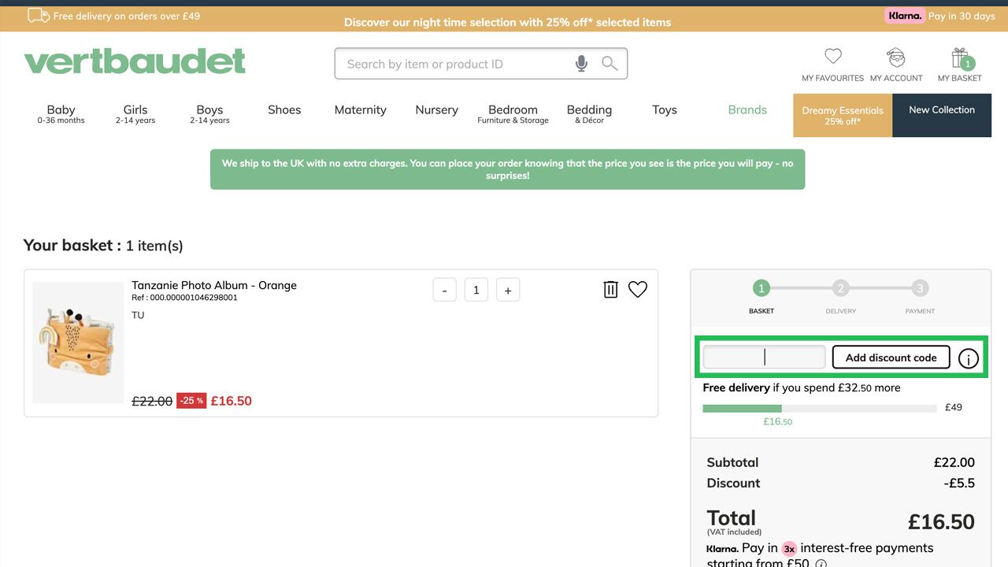Open the Shoes menu
The height and width of the screenshot is (567, 1008).
284,110
